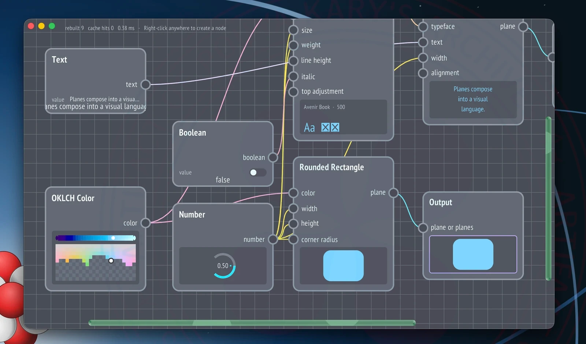Image resolution: width=586 pixels, height=344 pixels.
Task: Select the italic input port
Action: point(293,76)
